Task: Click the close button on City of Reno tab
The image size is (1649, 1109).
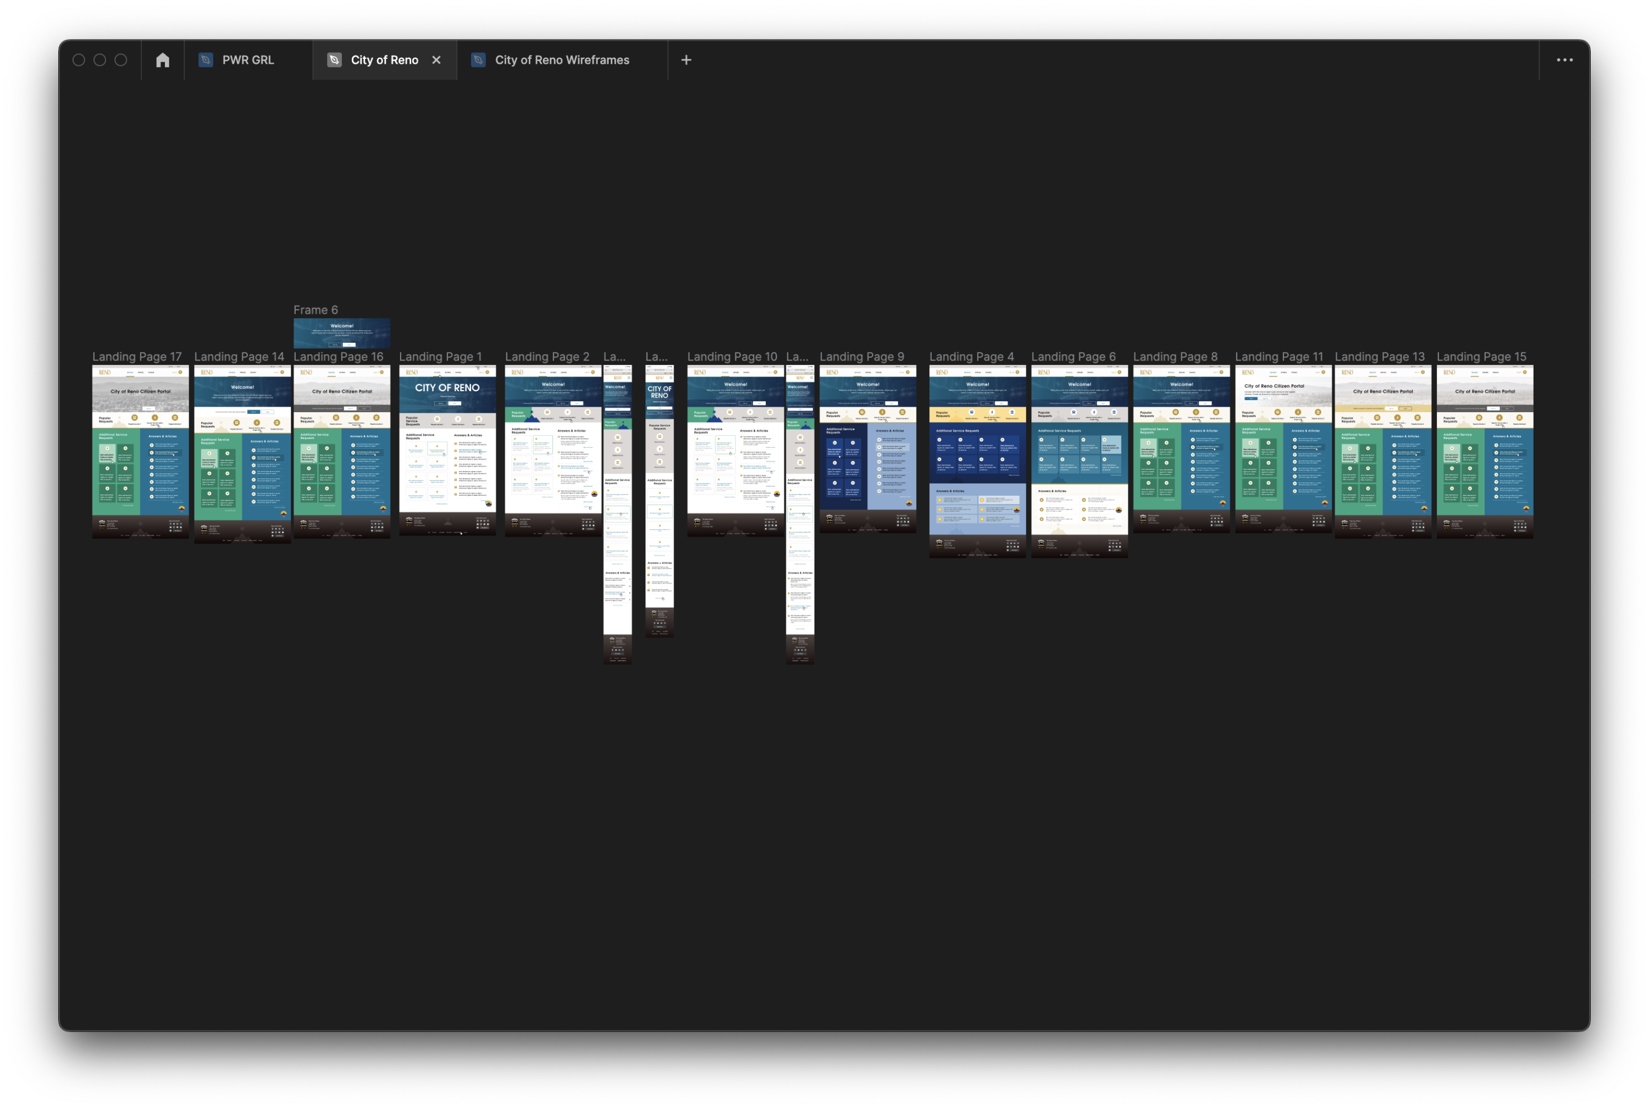Action: [437, 59]
